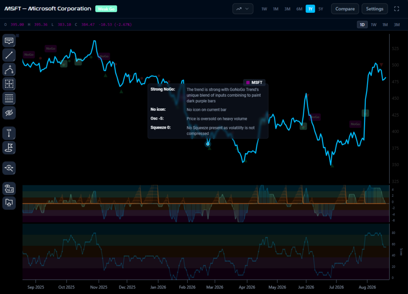Open the chart type dropdown
Screen dimensions: 408x294
click(243, 9)
